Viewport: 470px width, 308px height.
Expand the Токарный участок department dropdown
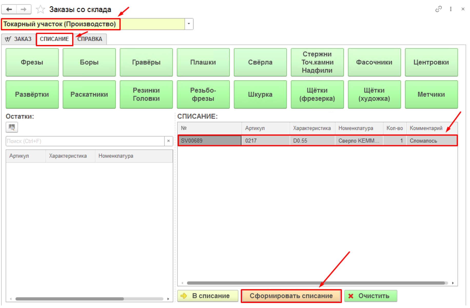coord(189,24)
